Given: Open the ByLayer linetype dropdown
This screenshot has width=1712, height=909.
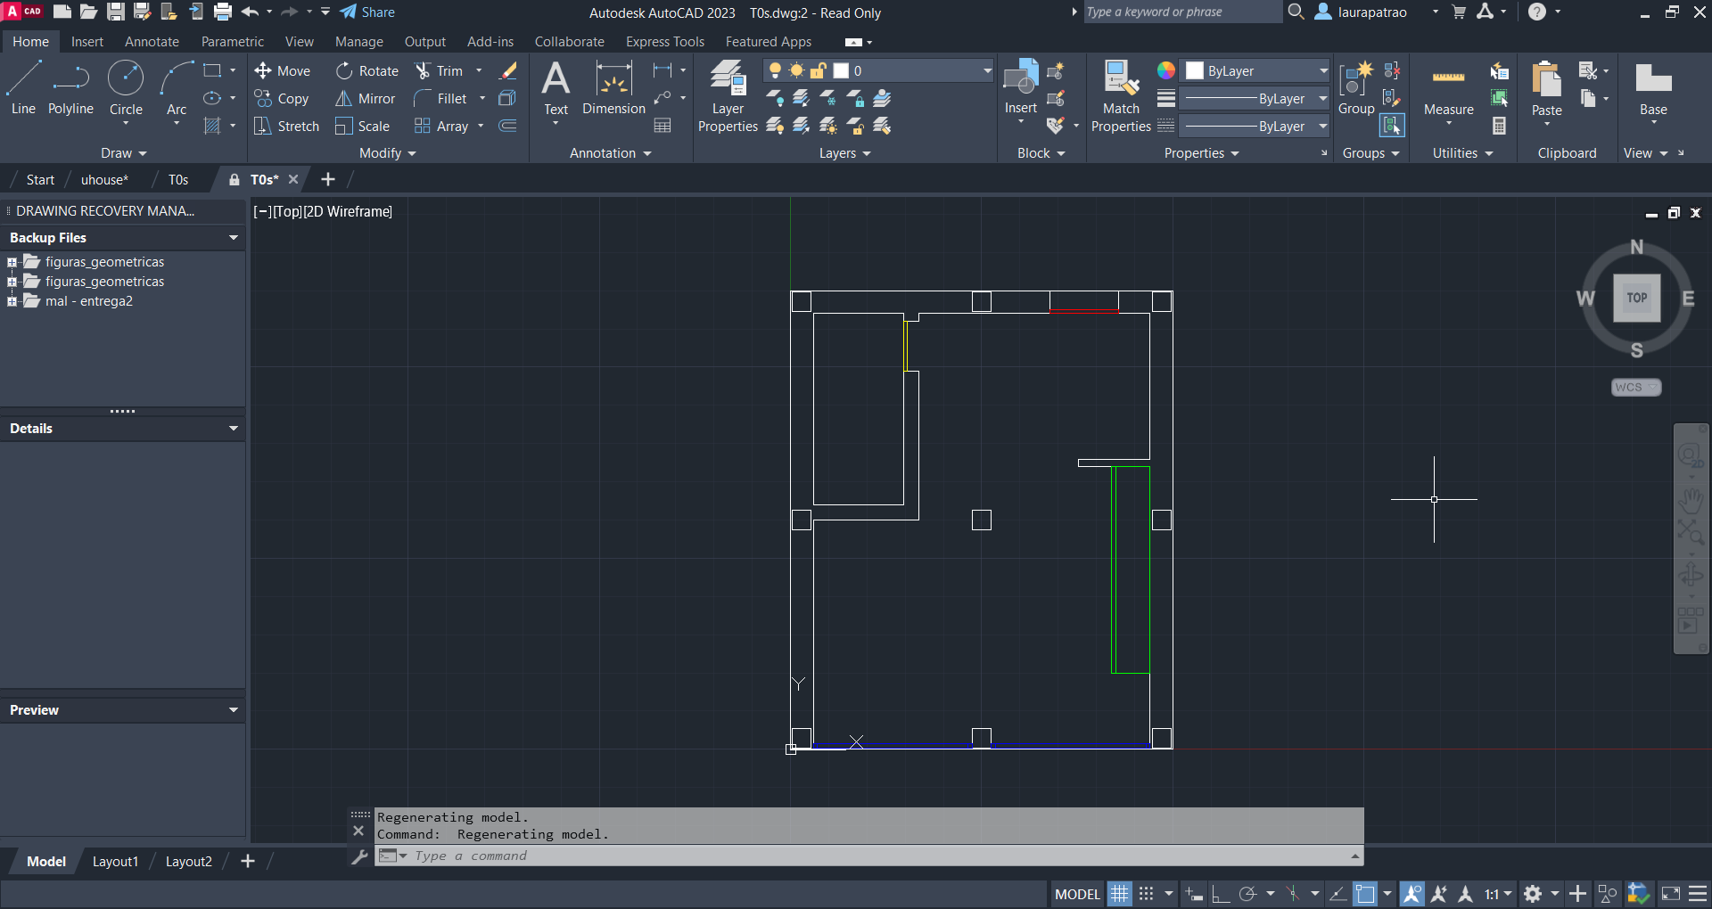Looking at the screenshot, I should click(x=1256, y=127).
